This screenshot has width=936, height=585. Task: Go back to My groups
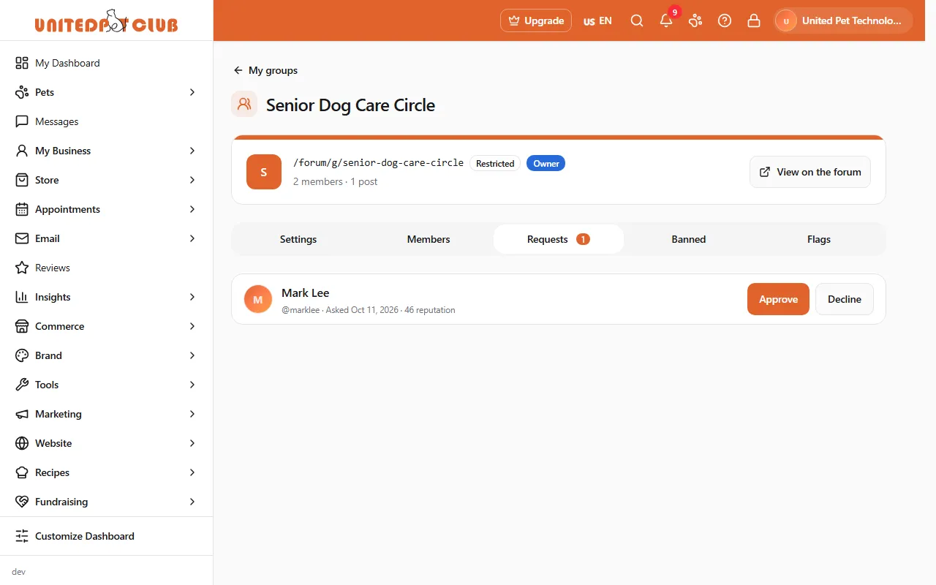pyautogui.click(x=265, y=70)
